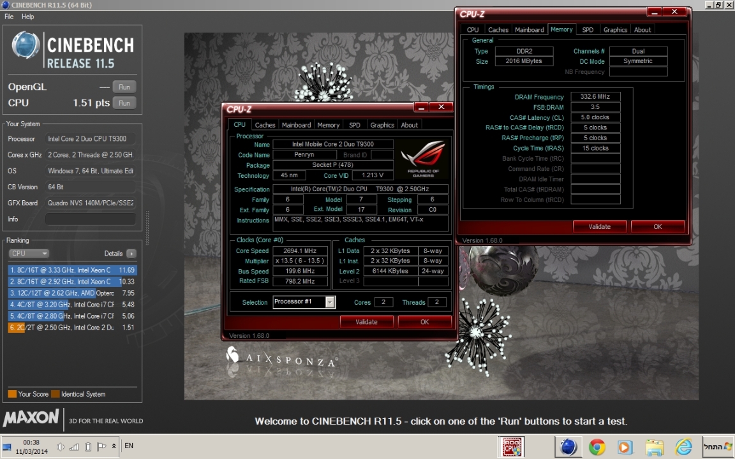Screen dimensions: 735x459
Task: Select ranking entry 2 Xeon 2.92 GHz
Action: (72, 282)
